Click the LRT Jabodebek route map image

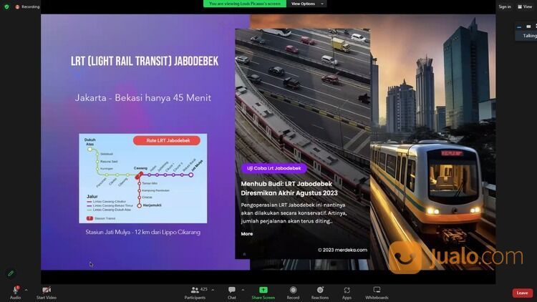coord(142,177)
